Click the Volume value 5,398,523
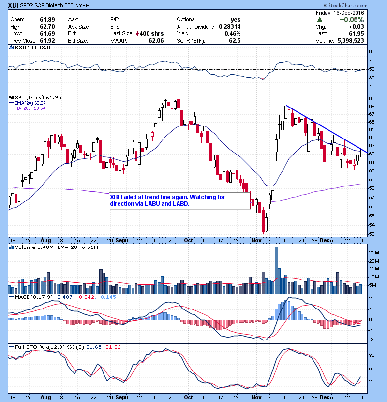The image size is (387, 402). point(350,41)
